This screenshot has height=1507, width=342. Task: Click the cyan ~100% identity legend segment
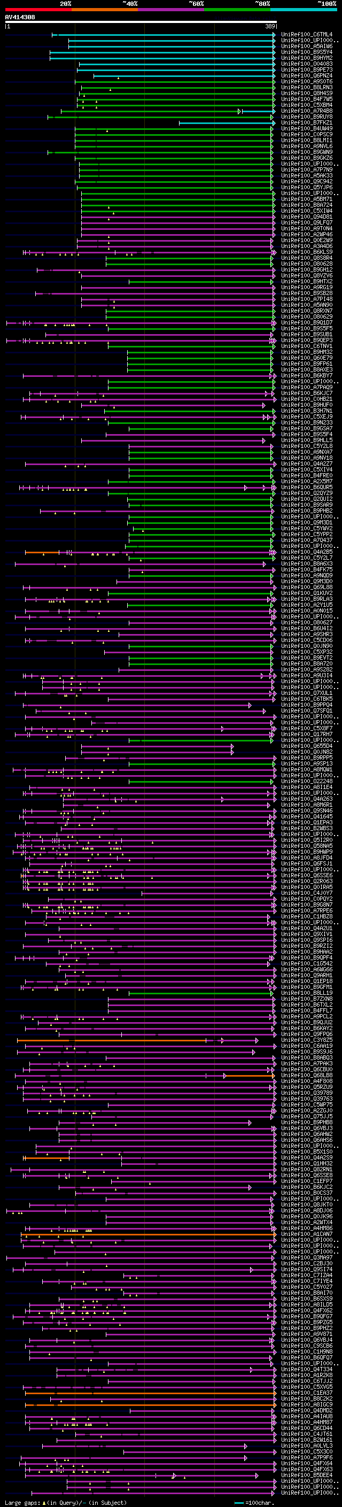[x=304, y=10]
